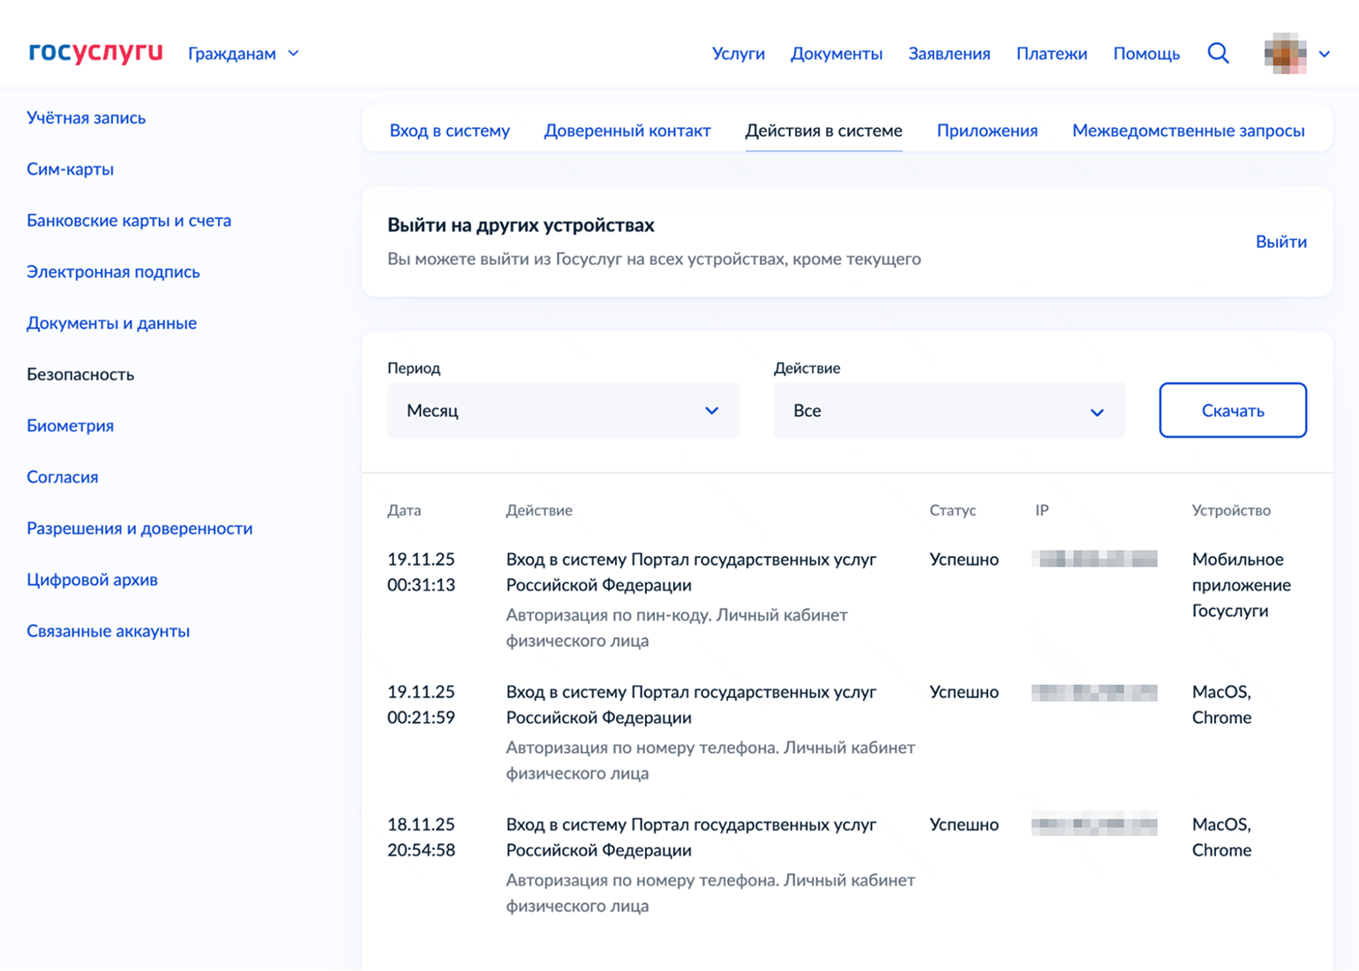Click the Выйти на других устройствах heading
This screenshot has width=1359, height=971.
pos(521,225)
